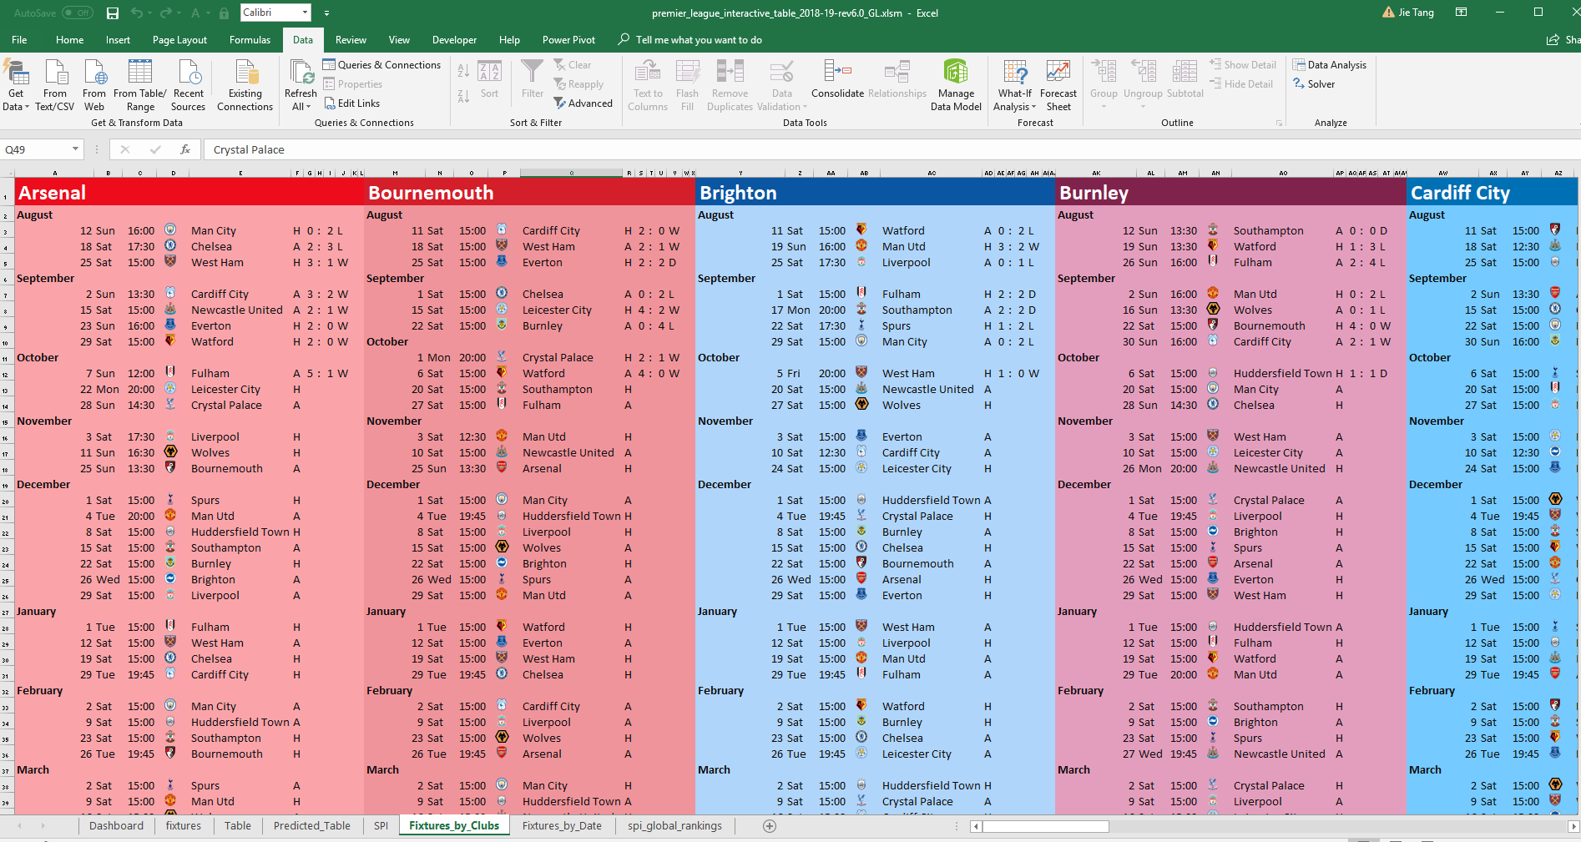1581x842 pixels.
Task: Switch to the Formulas ribbon tab
Action: click(x=250, y=40)
